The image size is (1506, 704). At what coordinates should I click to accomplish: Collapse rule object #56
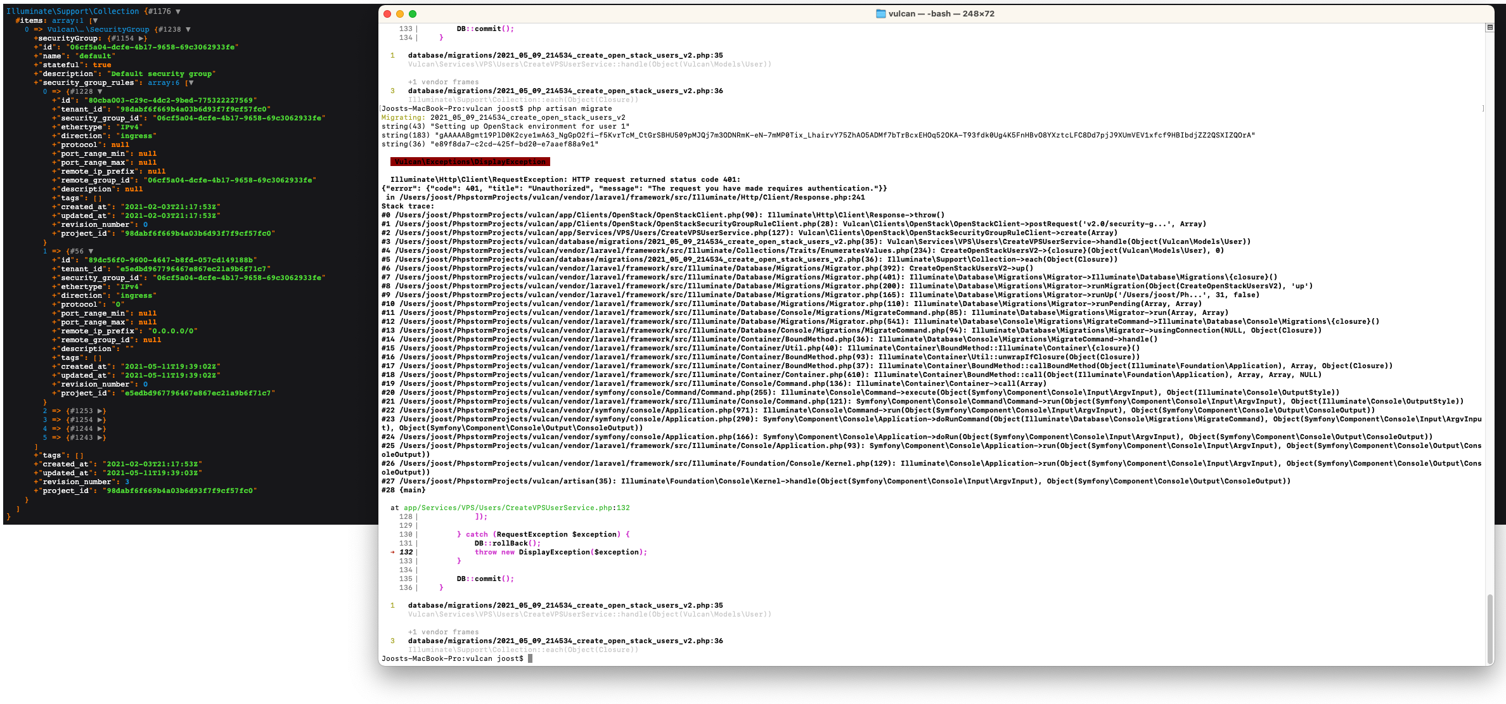point(91,251)
